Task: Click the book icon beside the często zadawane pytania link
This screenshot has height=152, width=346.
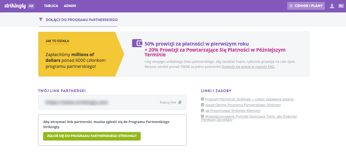Action: click(x=202, y=99)
